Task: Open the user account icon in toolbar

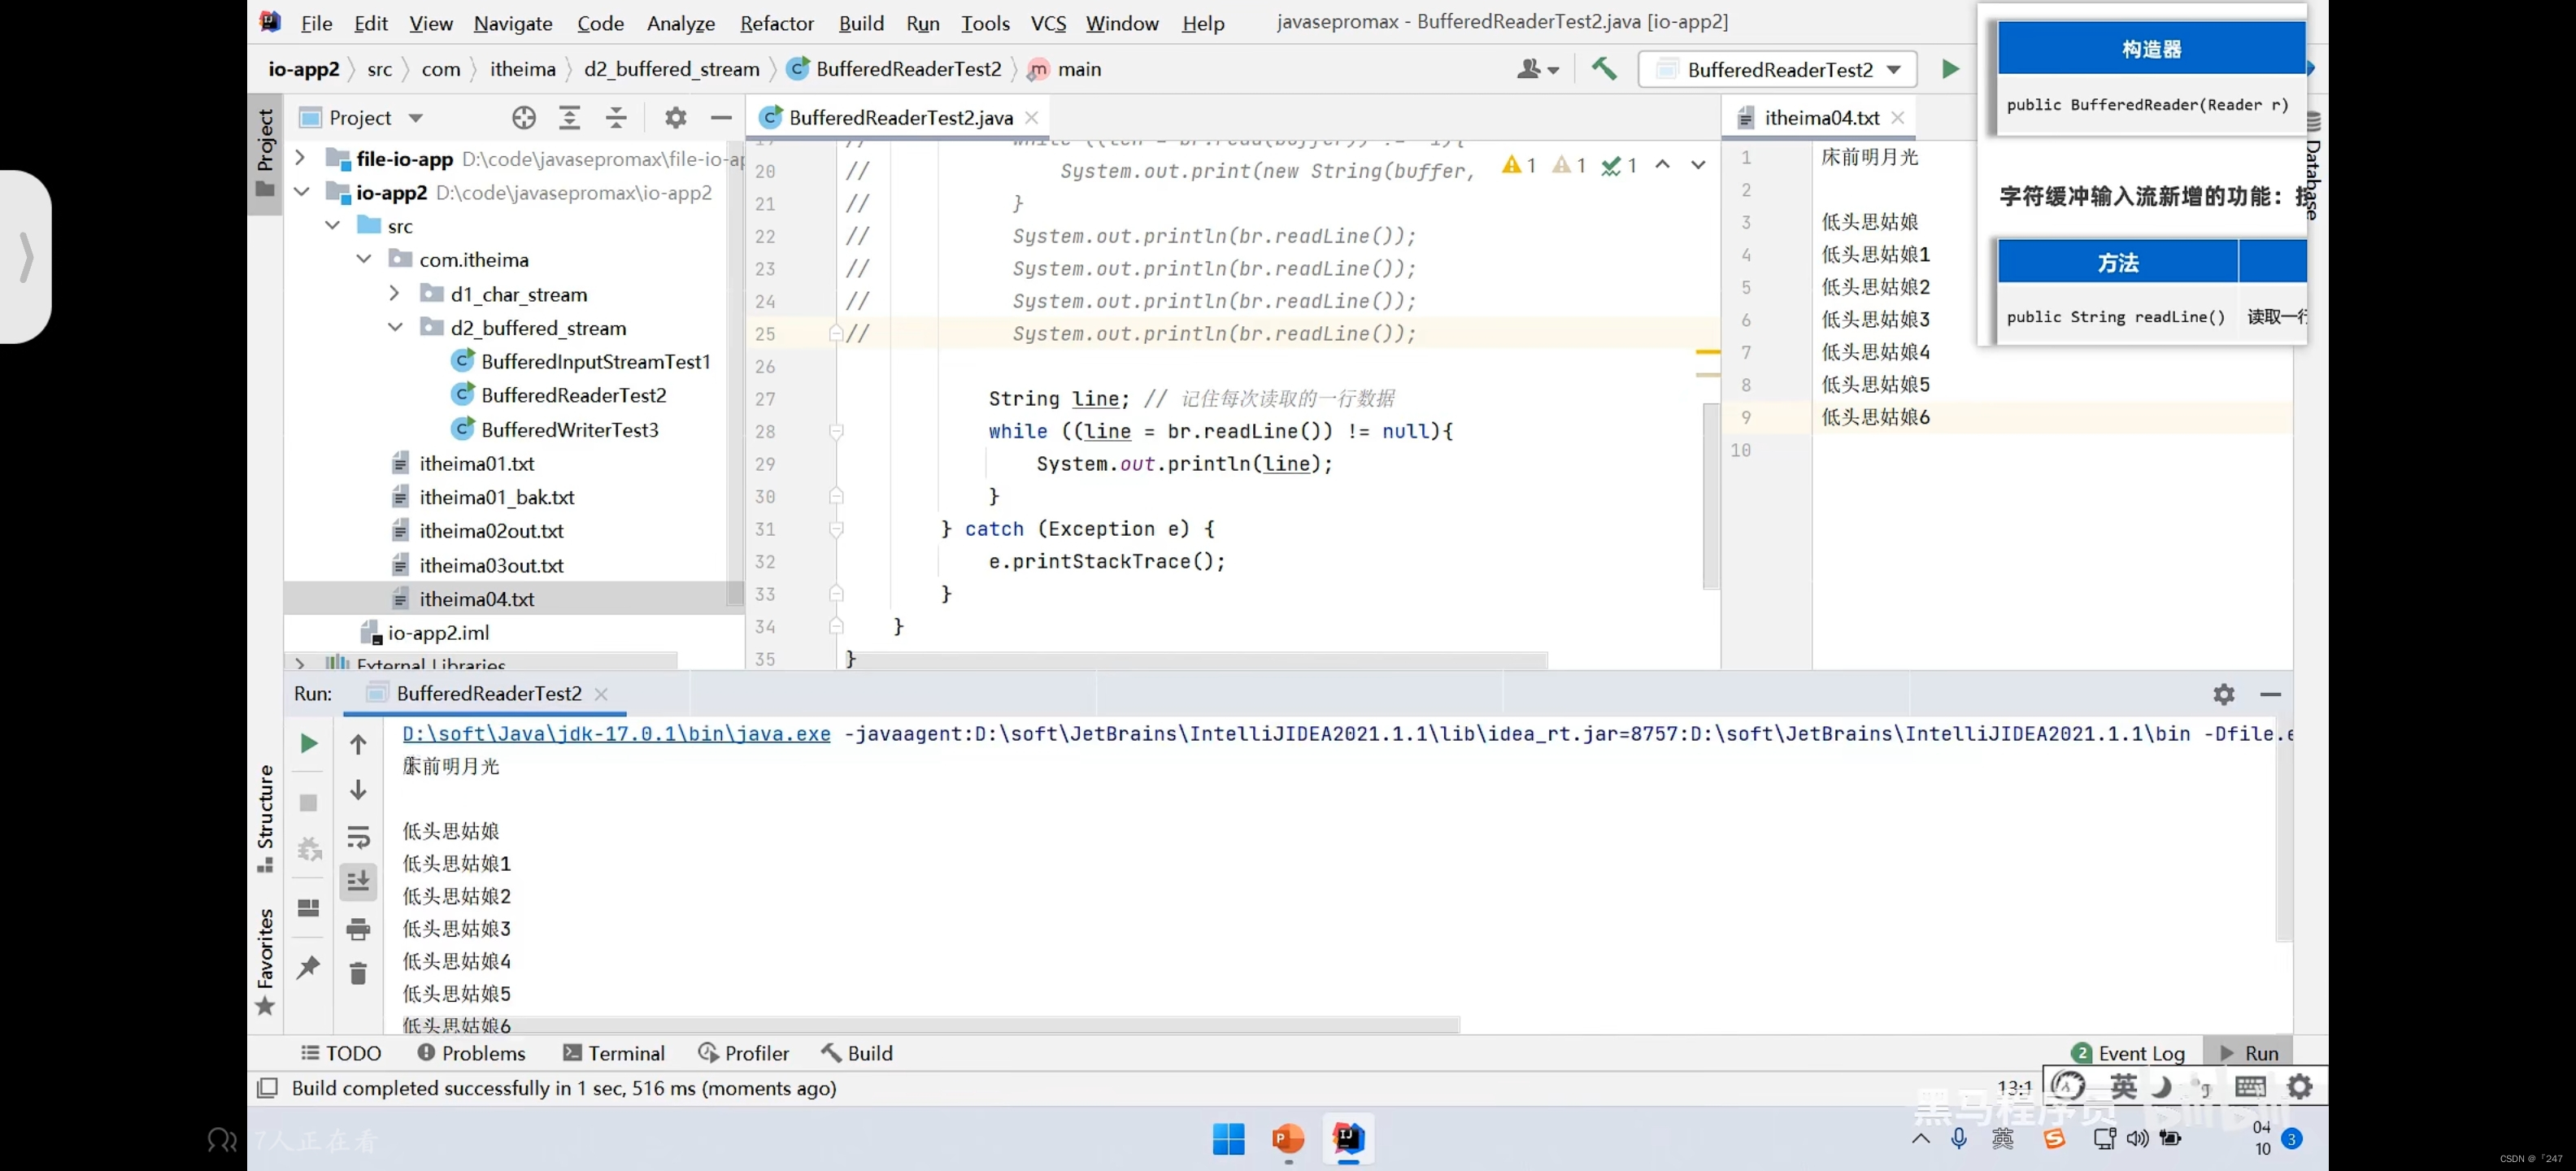Action: pos(1537,69)
